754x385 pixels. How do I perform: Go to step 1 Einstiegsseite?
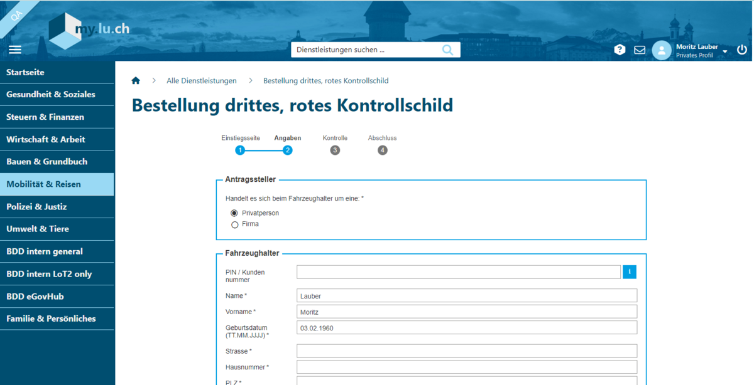[240, 150]
